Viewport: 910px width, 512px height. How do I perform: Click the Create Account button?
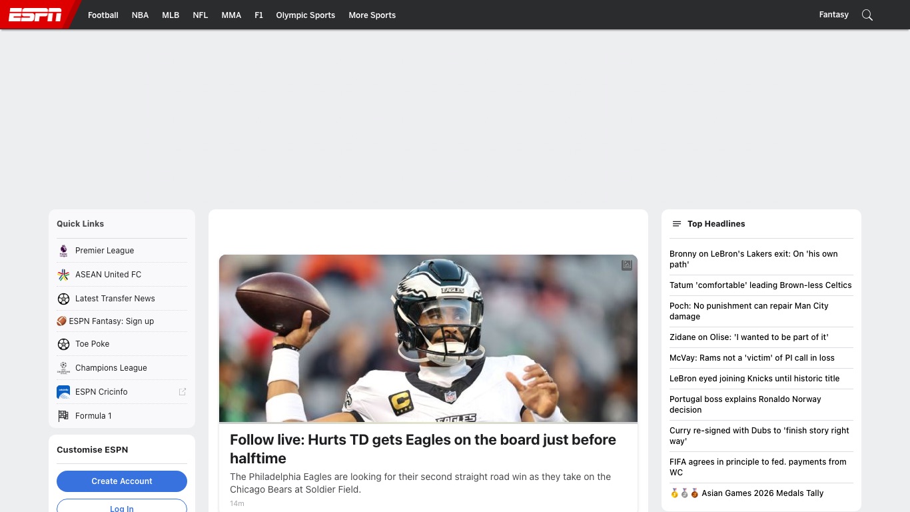(x=122, y=481)
